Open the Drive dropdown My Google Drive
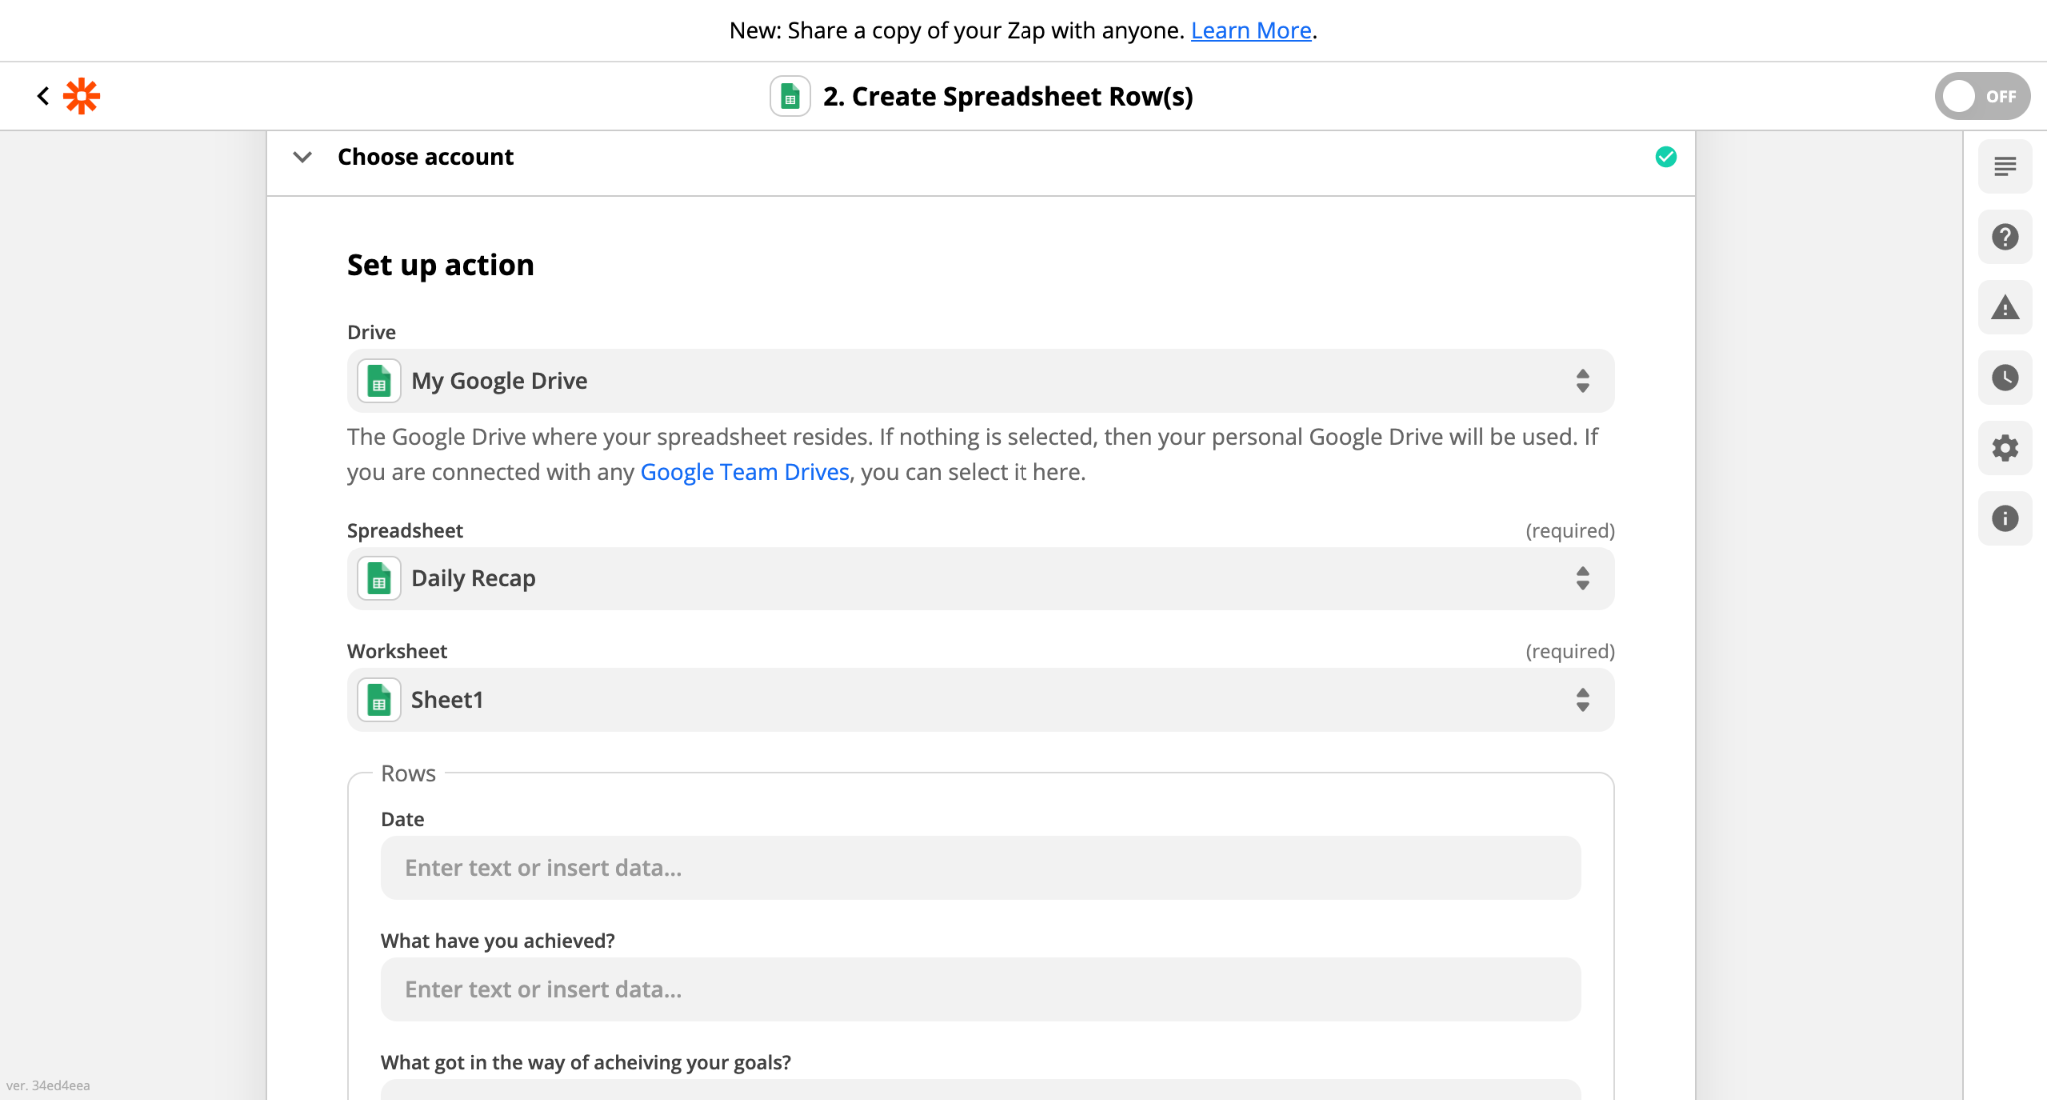Screen dimensions: 2047x1100 (x=981, y=381)
